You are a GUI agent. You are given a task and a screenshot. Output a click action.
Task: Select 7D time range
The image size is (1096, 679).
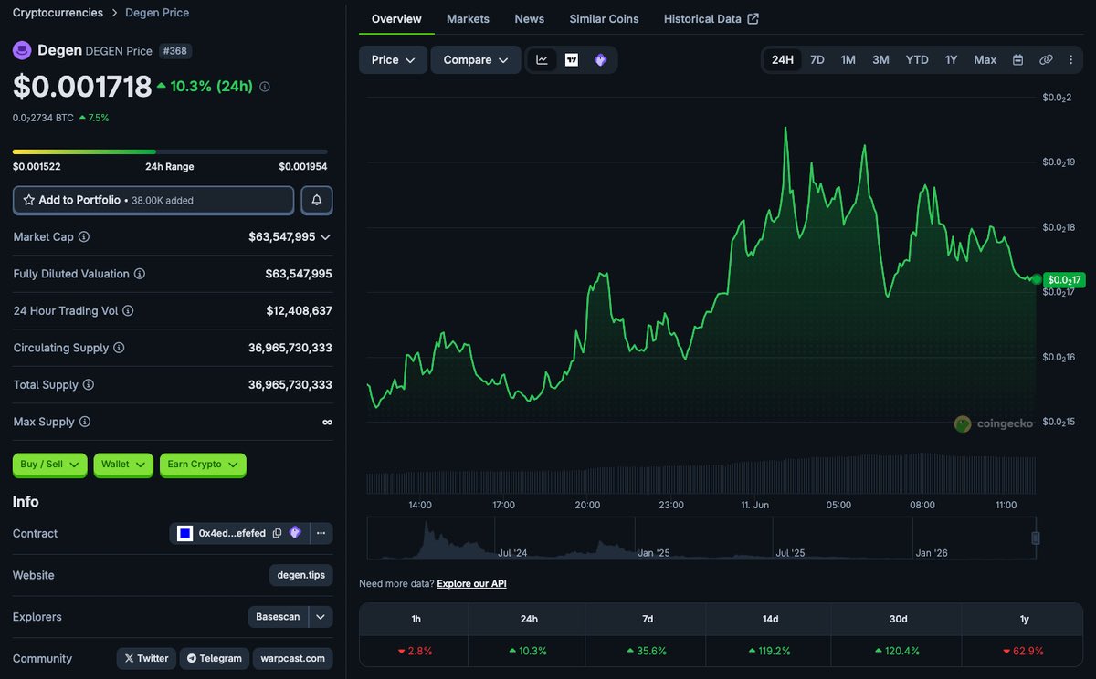point(817,60)
